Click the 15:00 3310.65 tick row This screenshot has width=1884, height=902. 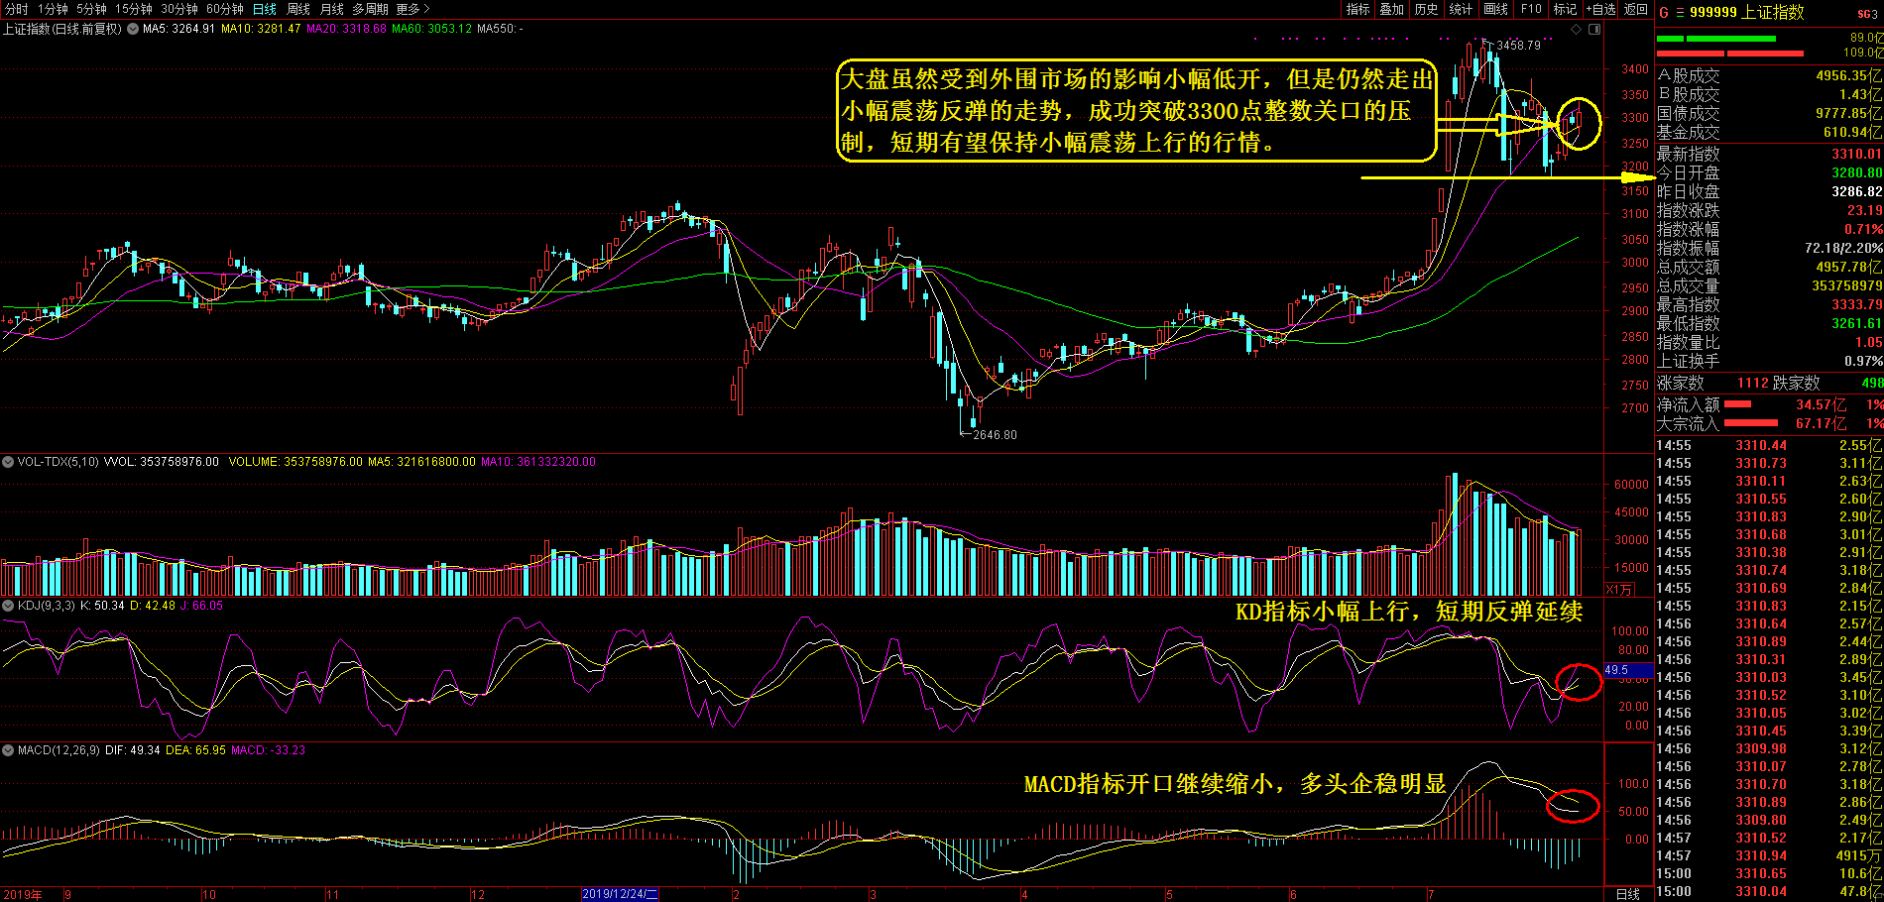(x=1769, y=873)
